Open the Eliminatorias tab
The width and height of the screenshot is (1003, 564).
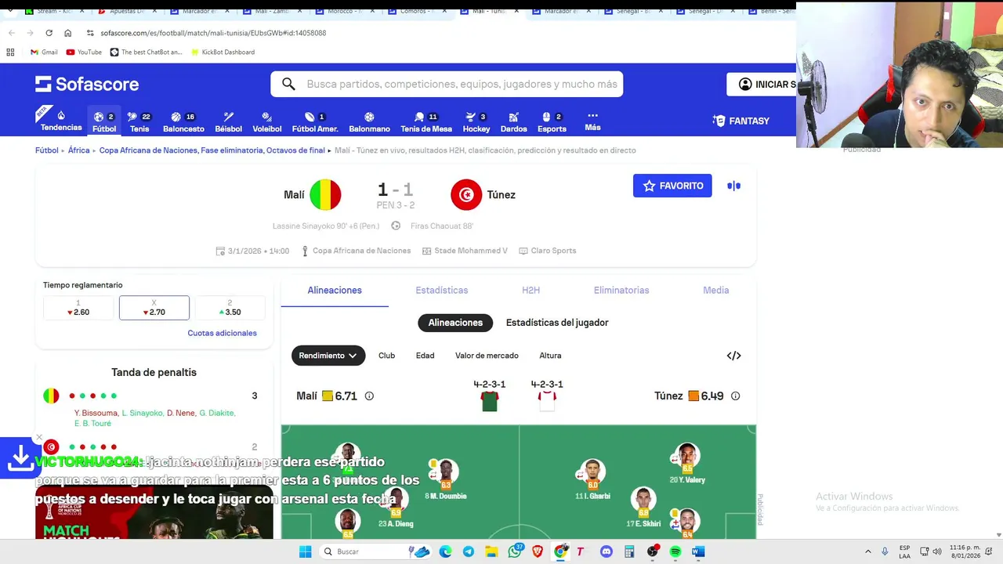coord(621,290)
